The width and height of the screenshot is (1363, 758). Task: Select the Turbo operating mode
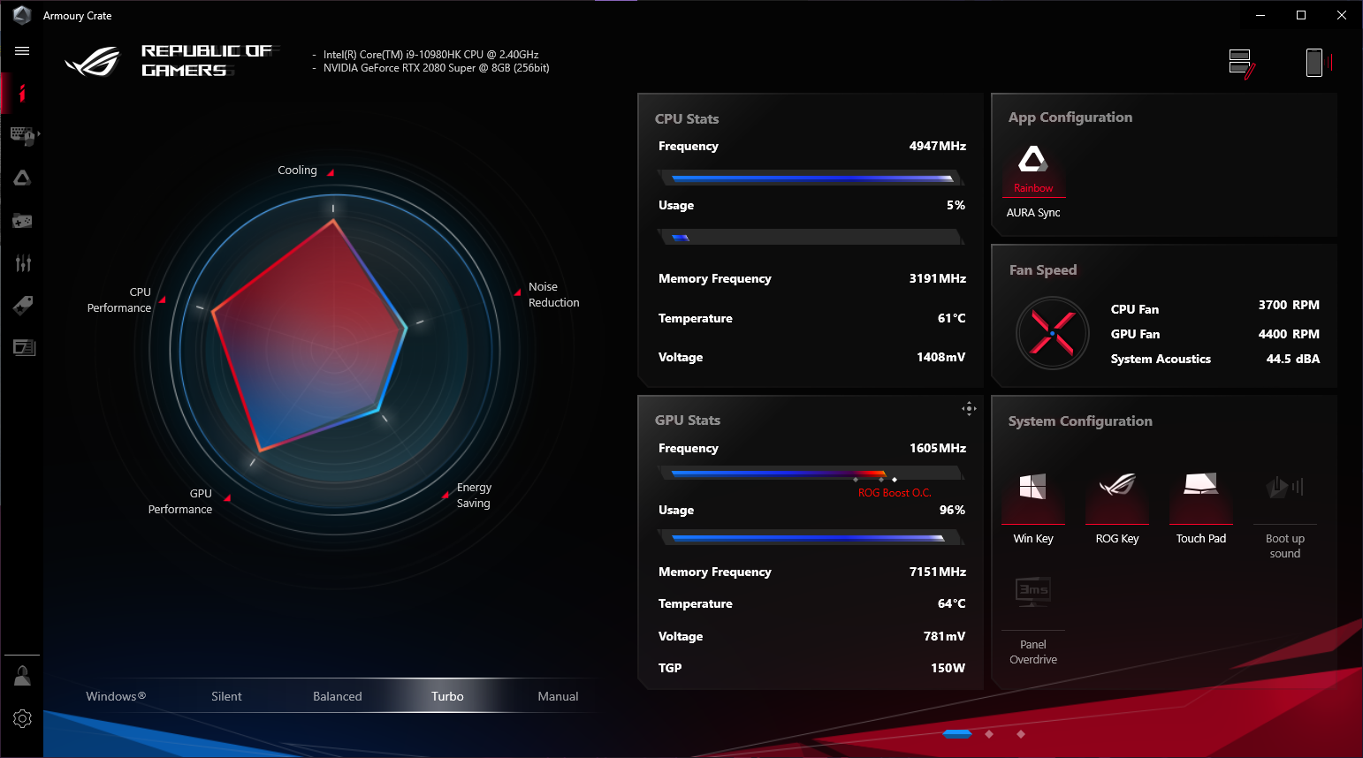click(x=447, y=696)
